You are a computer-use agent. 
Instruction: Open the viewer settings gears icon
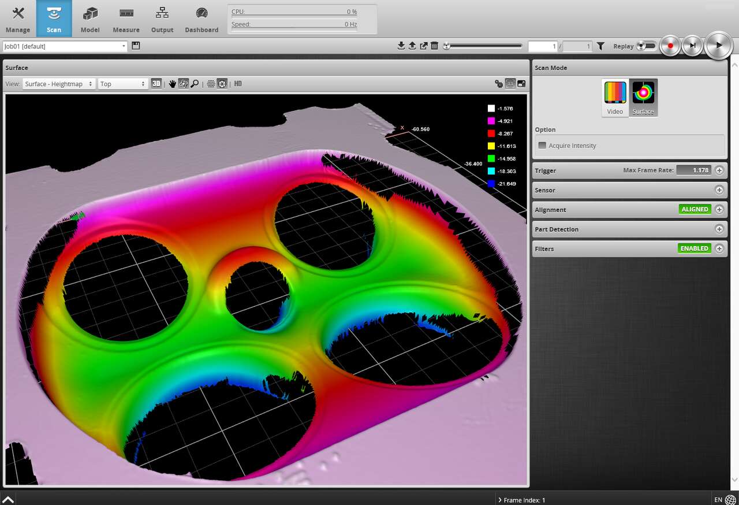pyautogui.click(x=499, y=84)
